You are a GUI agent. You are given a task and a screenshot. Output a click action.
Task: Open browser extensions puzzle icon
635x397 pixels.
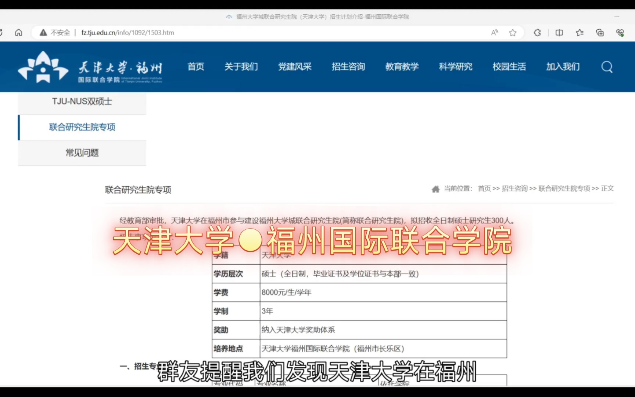[x=537, y=33]
